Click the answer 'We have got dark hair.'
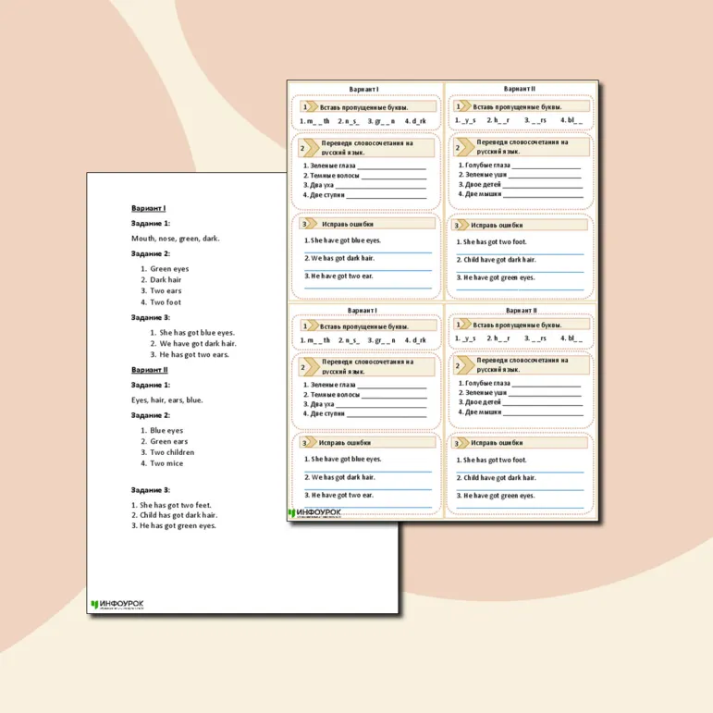Image resolution: width=713 pixels, height=713 pixels. 198,343
